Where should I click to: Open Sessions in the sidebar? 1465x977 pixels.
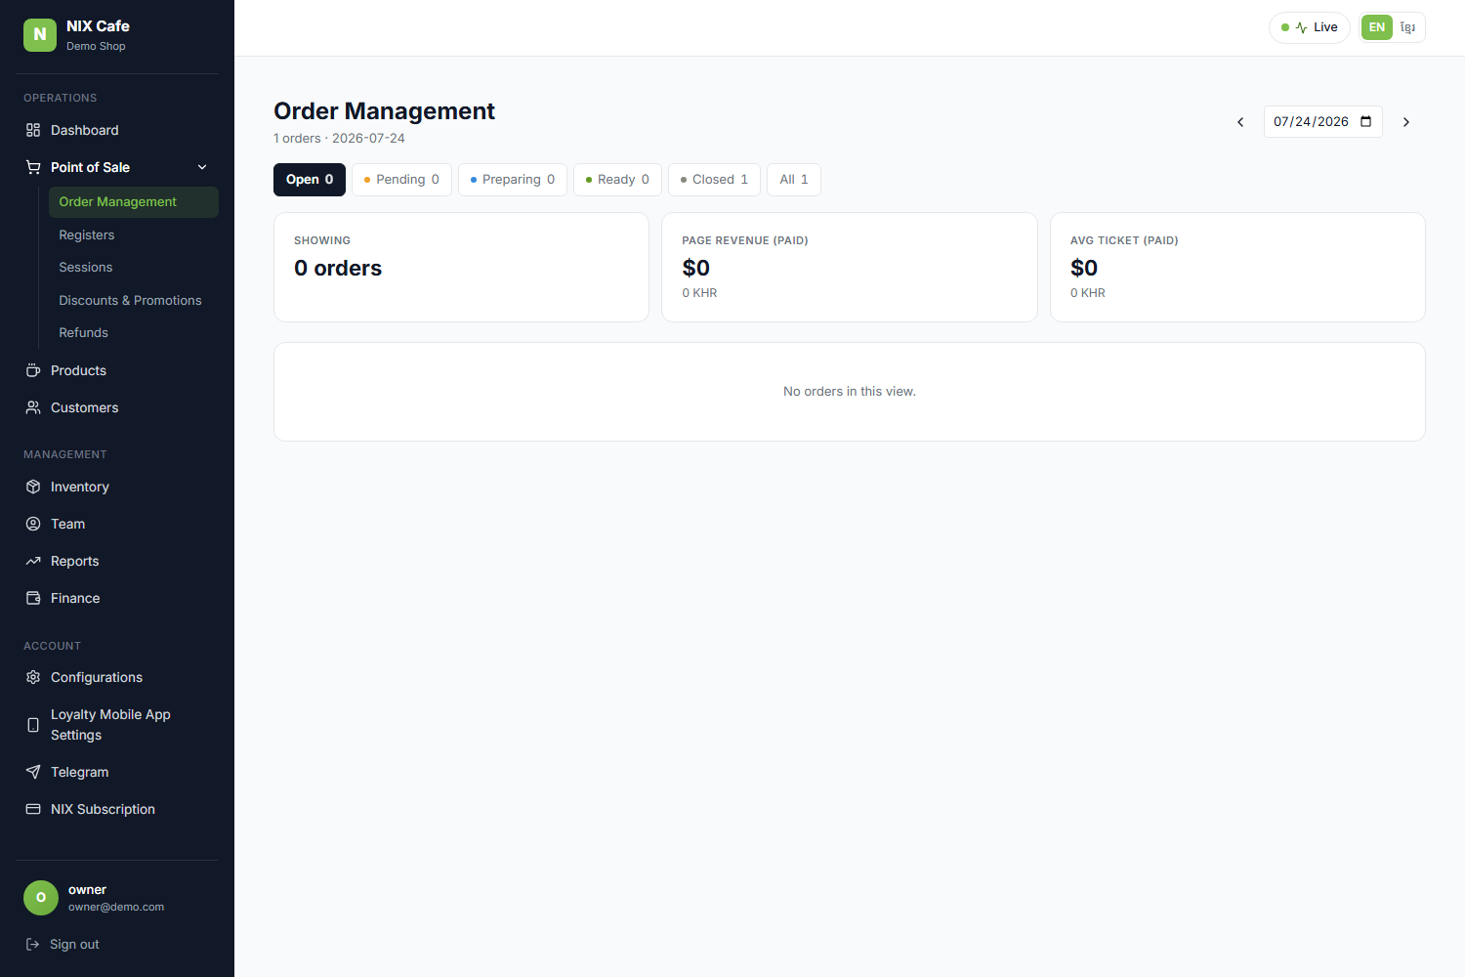pyautogui.click(x=134, y=268)
